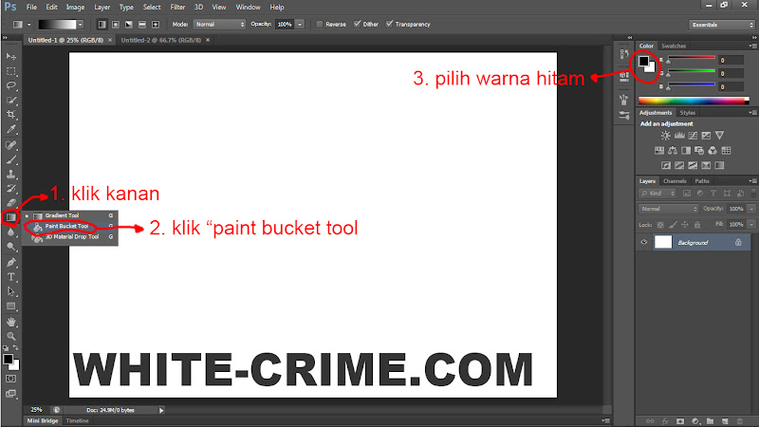The image size is (759, 427).
Task: Click the R value input field
Action: (x=731, y=61)
